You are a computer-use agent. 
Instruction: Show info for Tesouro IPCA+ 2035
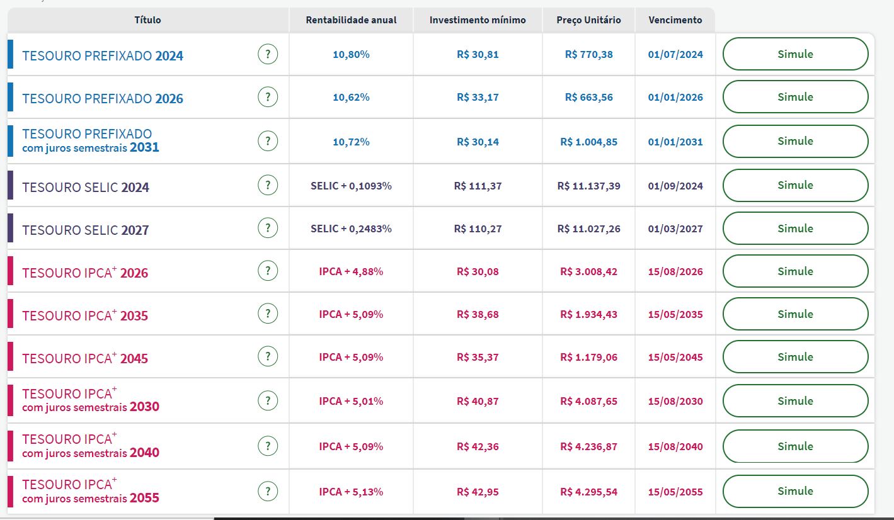[268, 314]
